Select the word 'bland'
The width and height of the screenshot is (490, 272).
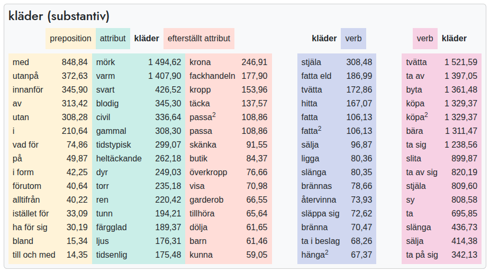(x=23, y=241)
